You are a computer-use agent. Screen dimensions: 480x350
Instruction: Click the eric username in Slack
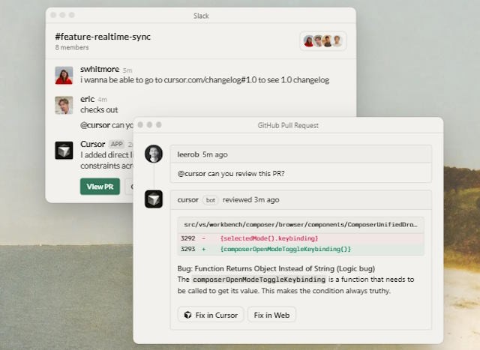coord(87,99)
